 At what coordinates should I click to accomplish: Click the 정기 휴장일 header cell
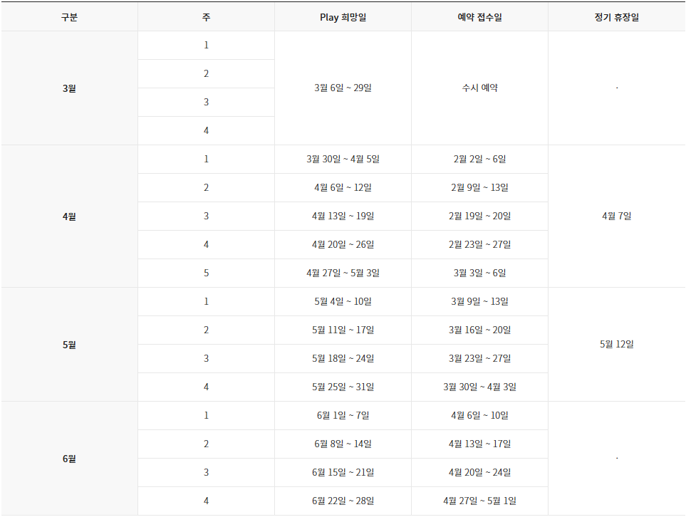[x=616, y=17]
